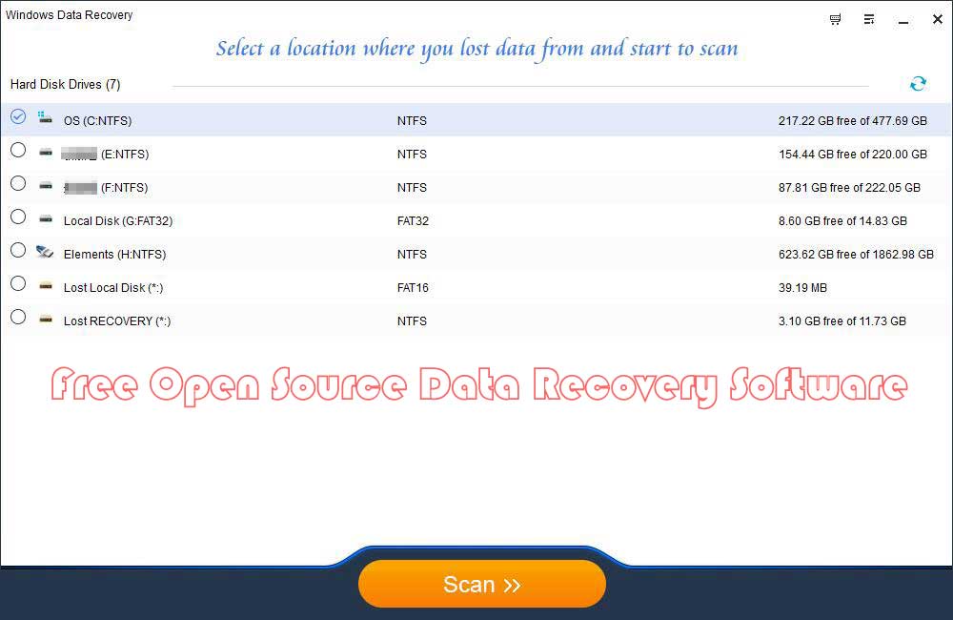The width and height of the screenshot is (953, 620).
Task: Click the OS (C:NTFS) hard drive icon
Action: pyautogui.click(x=45, y=120)
